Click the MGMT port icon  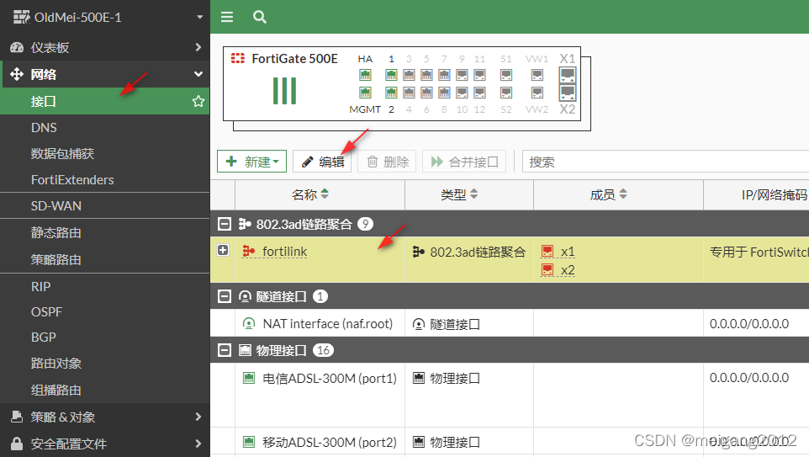(x=365, y=93)
